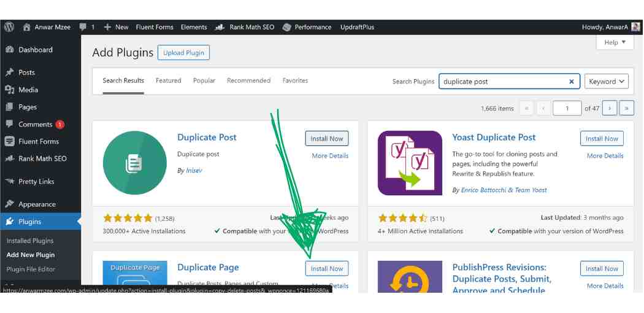Image resolution: width=644 pixels, height=313 pixels.
Task: Click the Rank Math SEO icon in sidebar
Action: coord(9,158)
